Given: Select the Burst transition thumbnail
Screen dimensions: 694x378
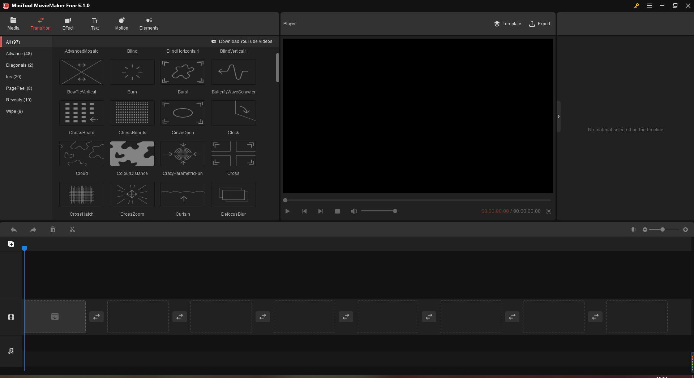Looking at the screenshot, I should click(x=183, y=72).
